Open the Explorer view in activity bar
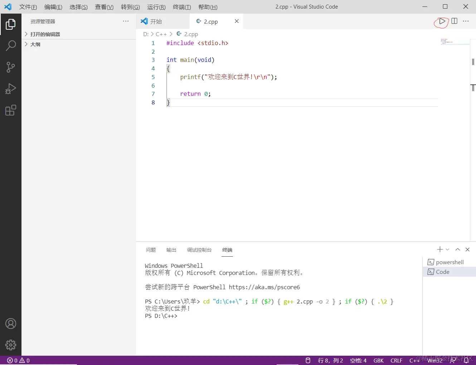 [11, 24]
